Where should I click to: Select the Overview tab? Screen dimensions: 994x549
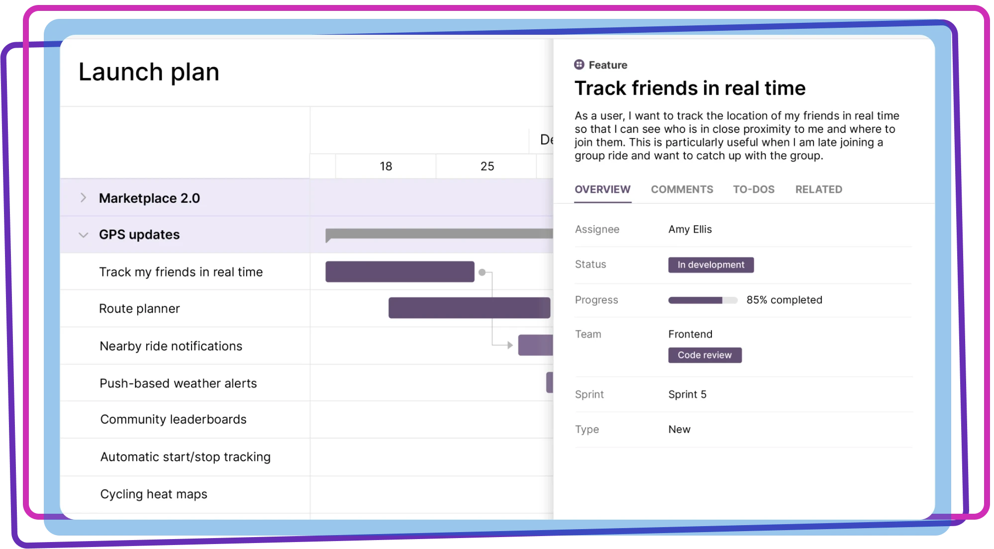tap(602, 189)
